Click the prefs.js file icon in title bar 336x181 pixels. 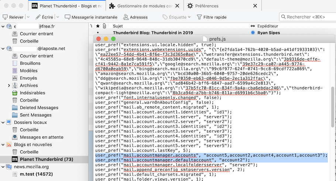(205, 39)
